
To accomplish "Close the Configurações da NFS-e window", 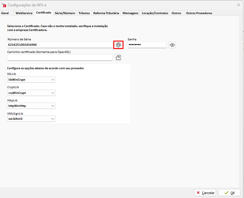I will 238,5.
